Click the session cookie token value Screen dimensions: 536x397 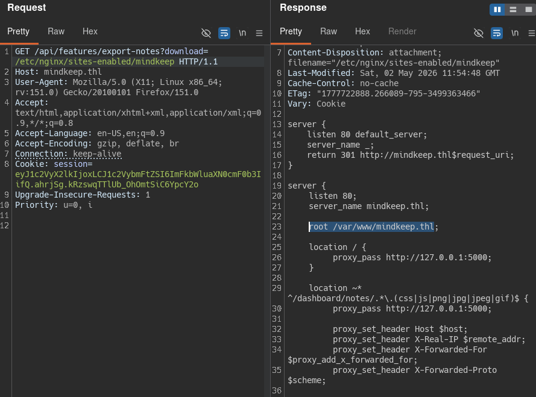coord(137,180)
